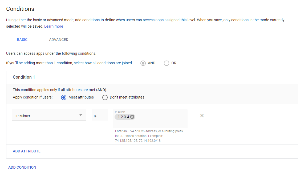
Task: Switch to the BASIC tab
Action: tap(22, 40)
